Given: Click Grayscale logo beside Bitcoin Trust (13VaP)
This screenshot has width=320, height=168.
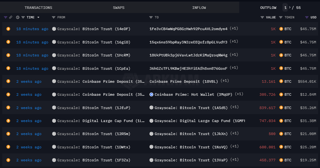Looking at the screenshot, I should pyautogui.click(x=151, y=160).
